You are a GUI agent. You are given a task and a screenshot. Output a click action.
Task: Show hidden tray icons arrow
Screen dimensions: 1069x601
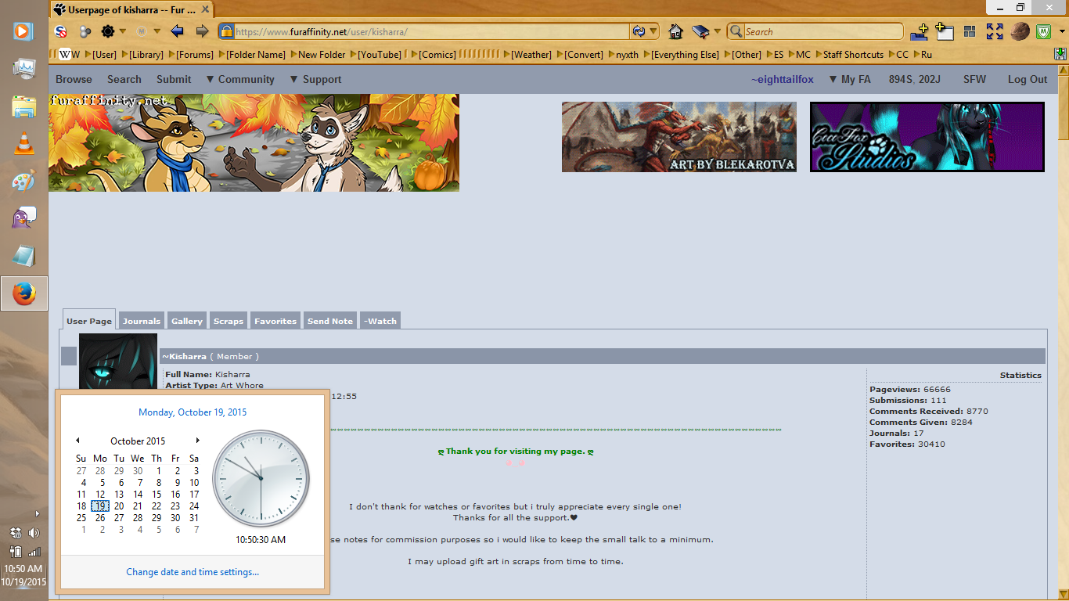37,514
